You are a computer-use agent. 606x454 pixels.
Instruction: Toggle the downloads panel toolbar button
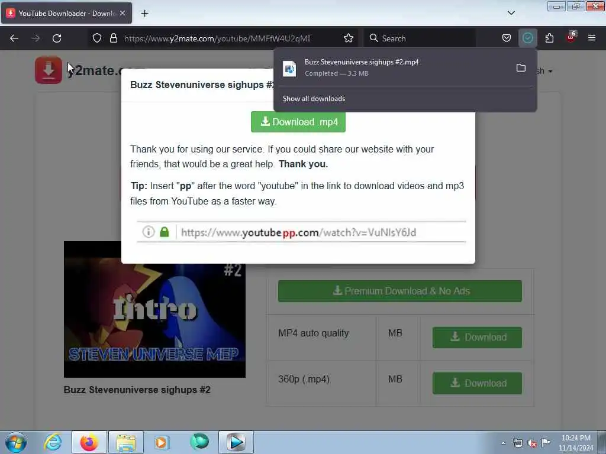point(527,38)
